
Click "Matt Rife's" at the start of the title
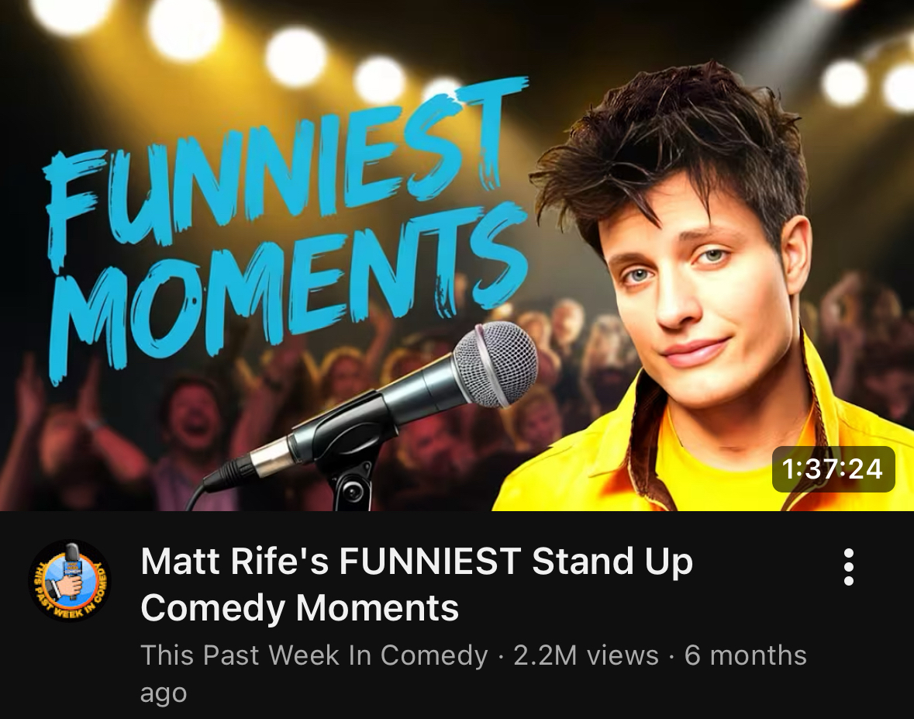pyautogui.click(x=233, y=562)
